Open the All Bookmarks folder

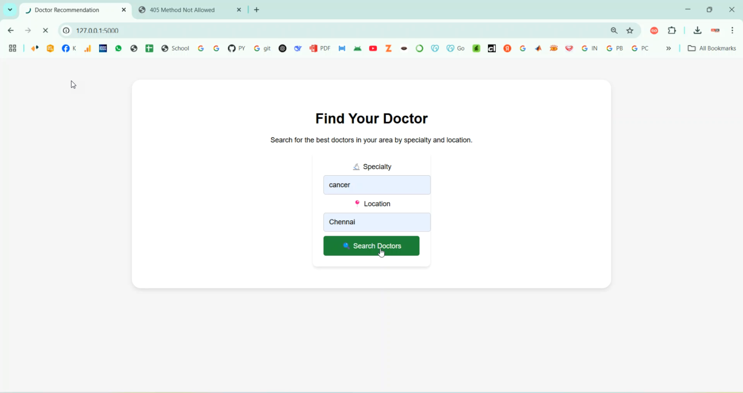click(x=712, y=49)
